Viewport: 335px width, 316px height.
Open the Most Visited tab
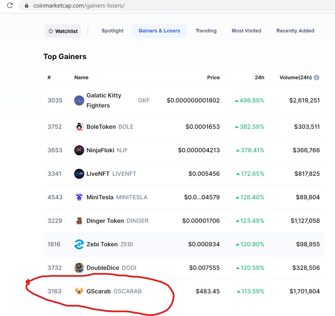pos(246,31)
